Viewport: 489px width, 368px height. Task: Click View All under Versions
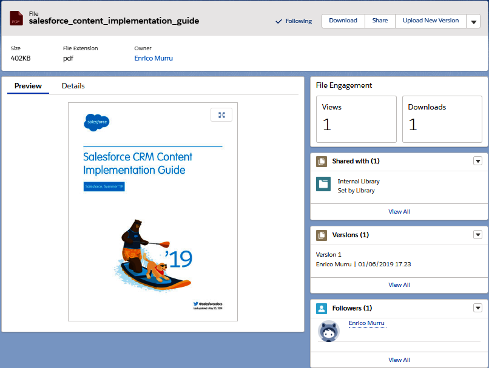tap(399, 285)
